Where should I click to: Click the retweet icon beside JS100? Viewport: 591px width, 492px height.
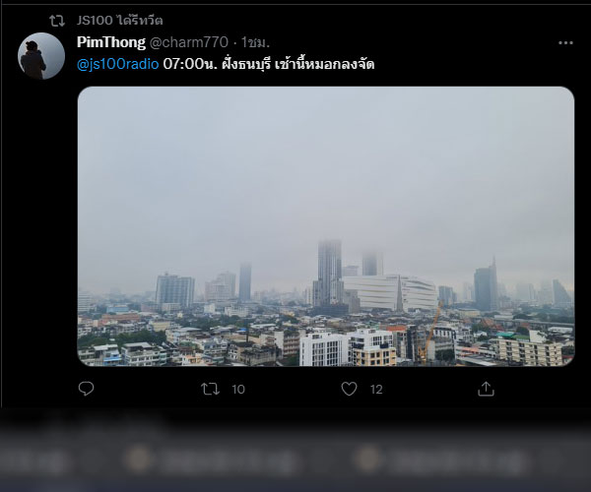(57, 21)
